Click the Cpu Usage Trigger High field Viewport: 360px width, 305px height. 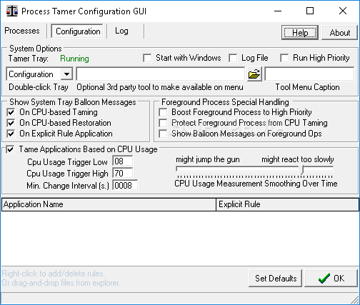tap(123, 173)
